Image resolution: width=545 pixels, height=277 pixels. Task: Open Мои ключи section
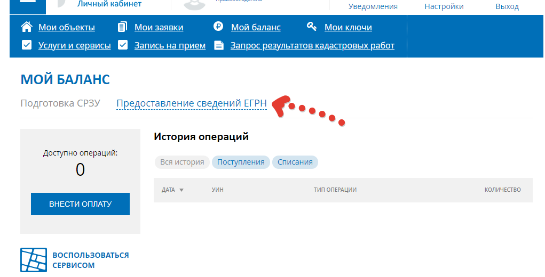pyautogui.click(x=348, y=27)
